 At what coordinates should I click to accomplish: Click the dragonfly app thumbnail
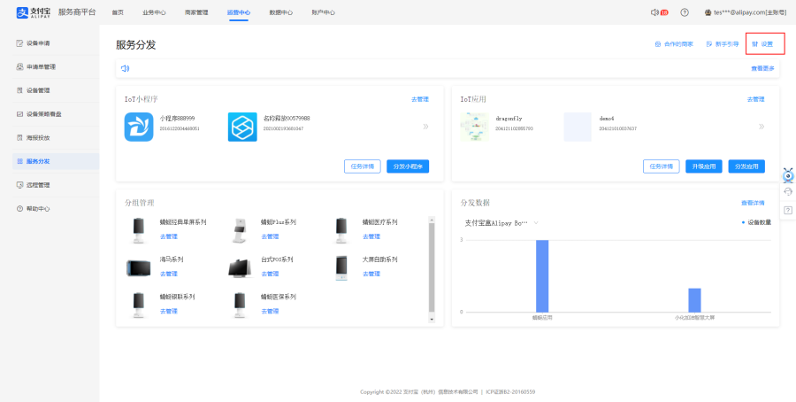474,127
